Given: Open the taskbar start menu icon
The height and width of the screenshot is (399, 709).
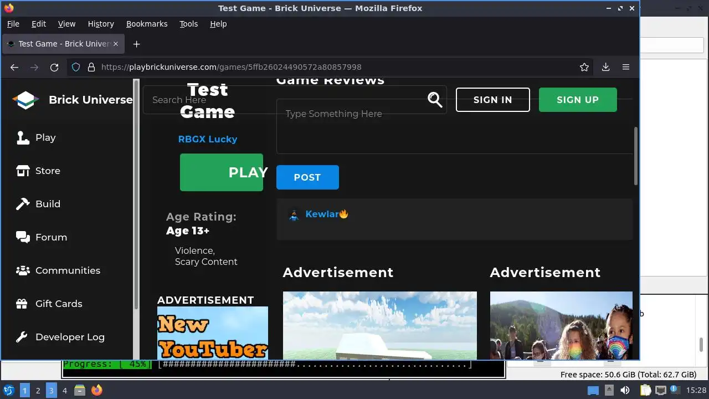Looking at the screenshot, I should [x=9, y=390].
